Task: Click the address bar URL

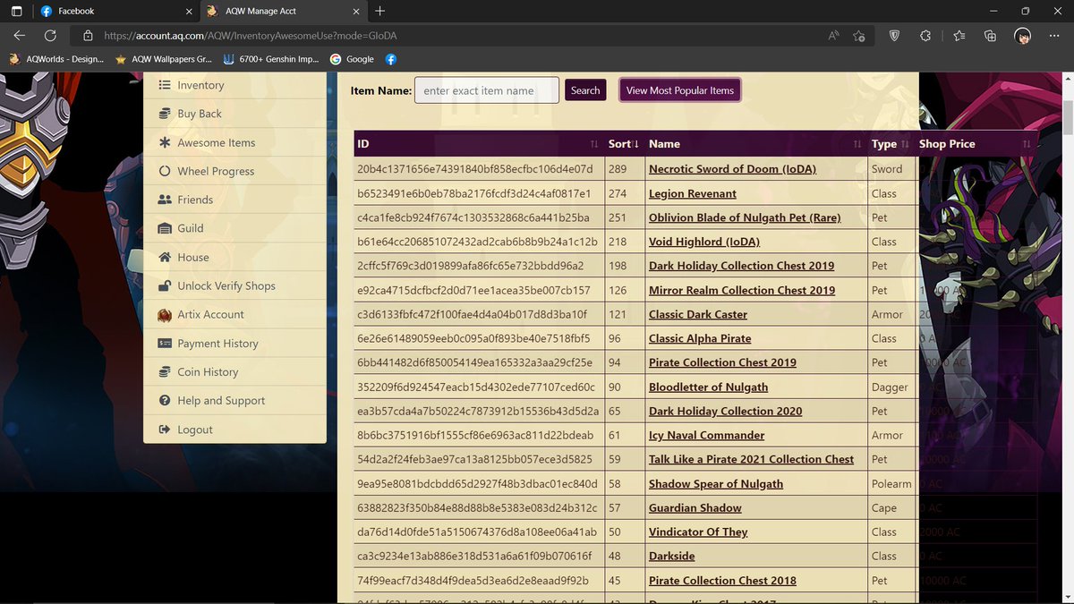Action: coord(250,36)
